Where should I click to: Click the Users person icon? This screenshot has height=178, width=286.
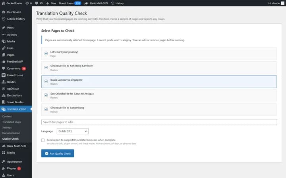pyautogui.click(x=4, y=175)
